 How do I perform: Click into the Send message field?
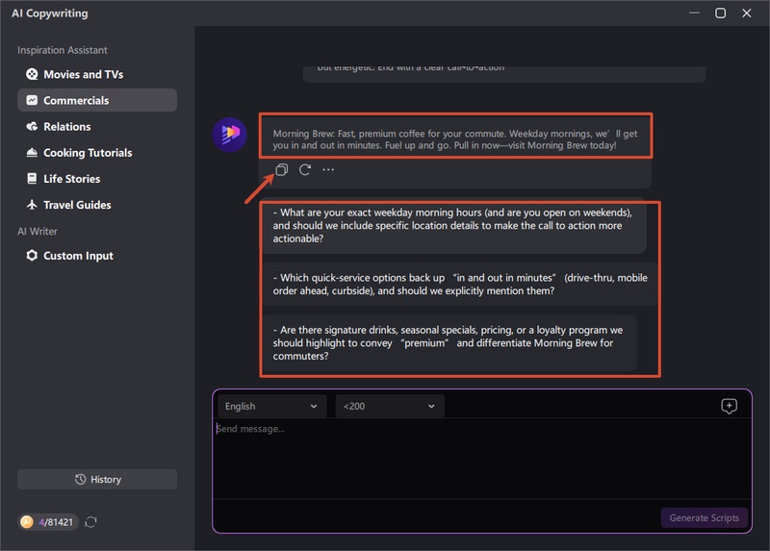pos(482,459)
